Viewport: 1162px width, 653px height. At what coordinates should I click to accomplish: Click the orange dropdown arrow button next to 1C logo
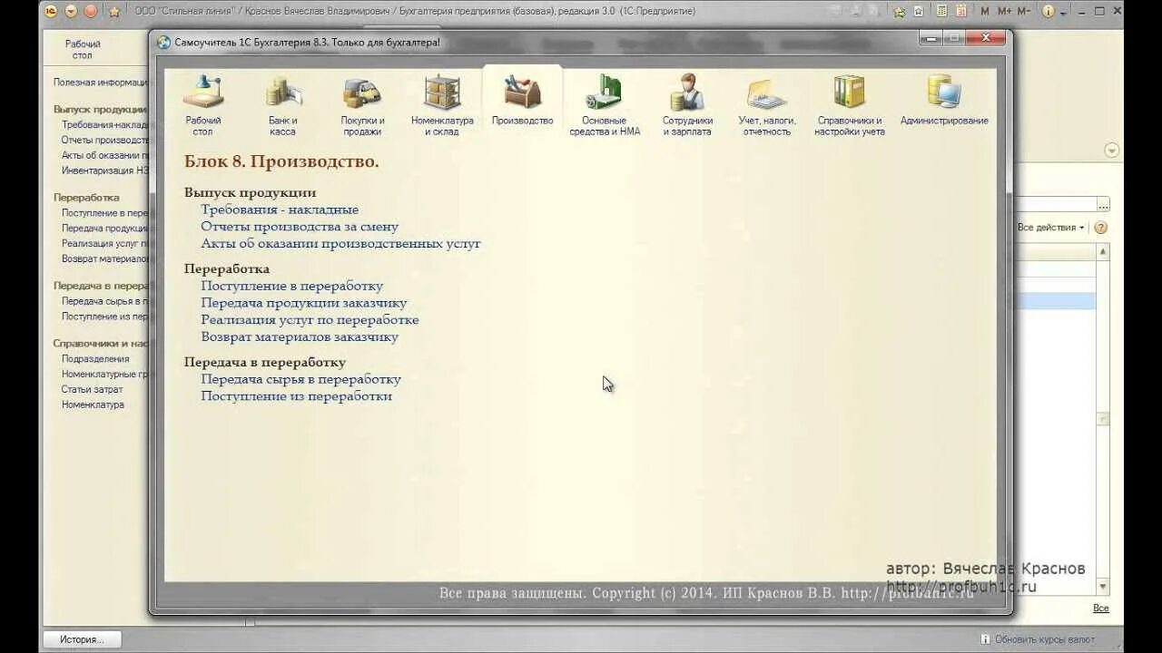click(71, 11)
